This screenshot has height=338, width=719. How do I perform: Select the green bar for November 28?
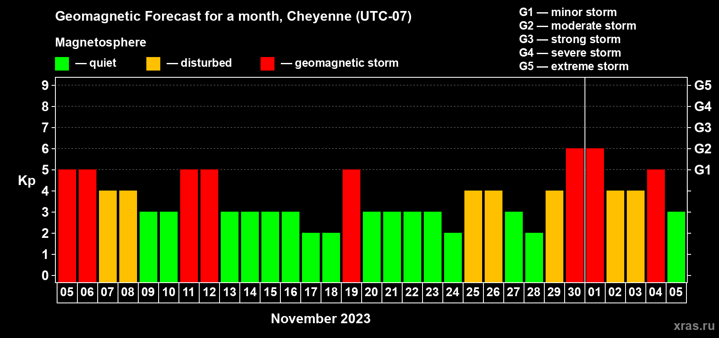[x=534, y=257]
